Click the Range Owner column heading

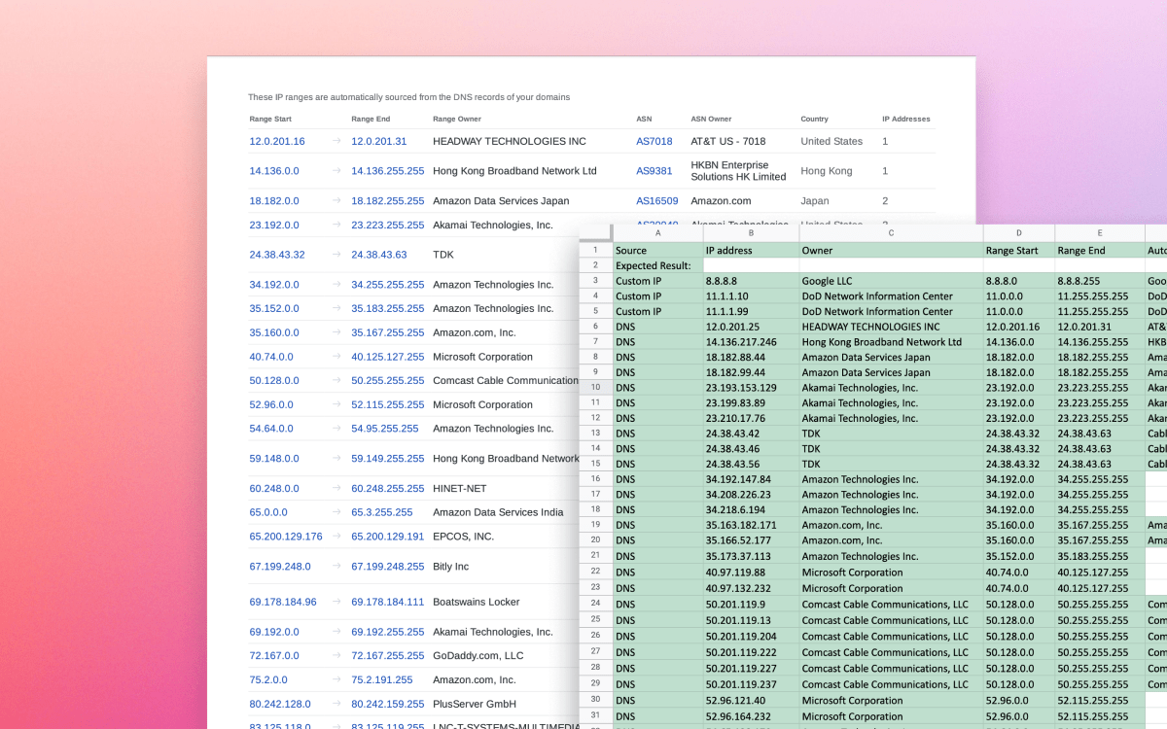coord(458,119)
